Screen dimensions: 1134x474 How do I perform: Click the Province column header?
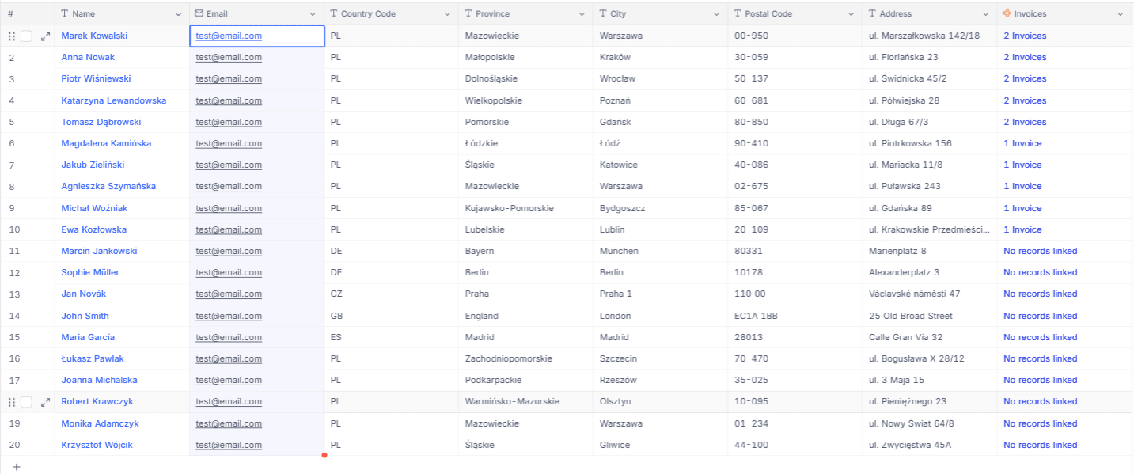[492, 13]
